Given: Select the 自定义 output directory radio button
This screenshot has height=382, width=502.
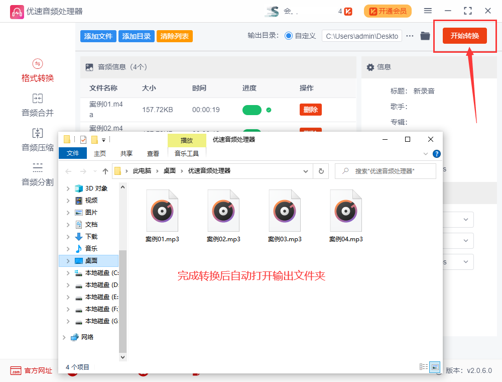Looking at the screenshot, I should click(x=289, y=36).
